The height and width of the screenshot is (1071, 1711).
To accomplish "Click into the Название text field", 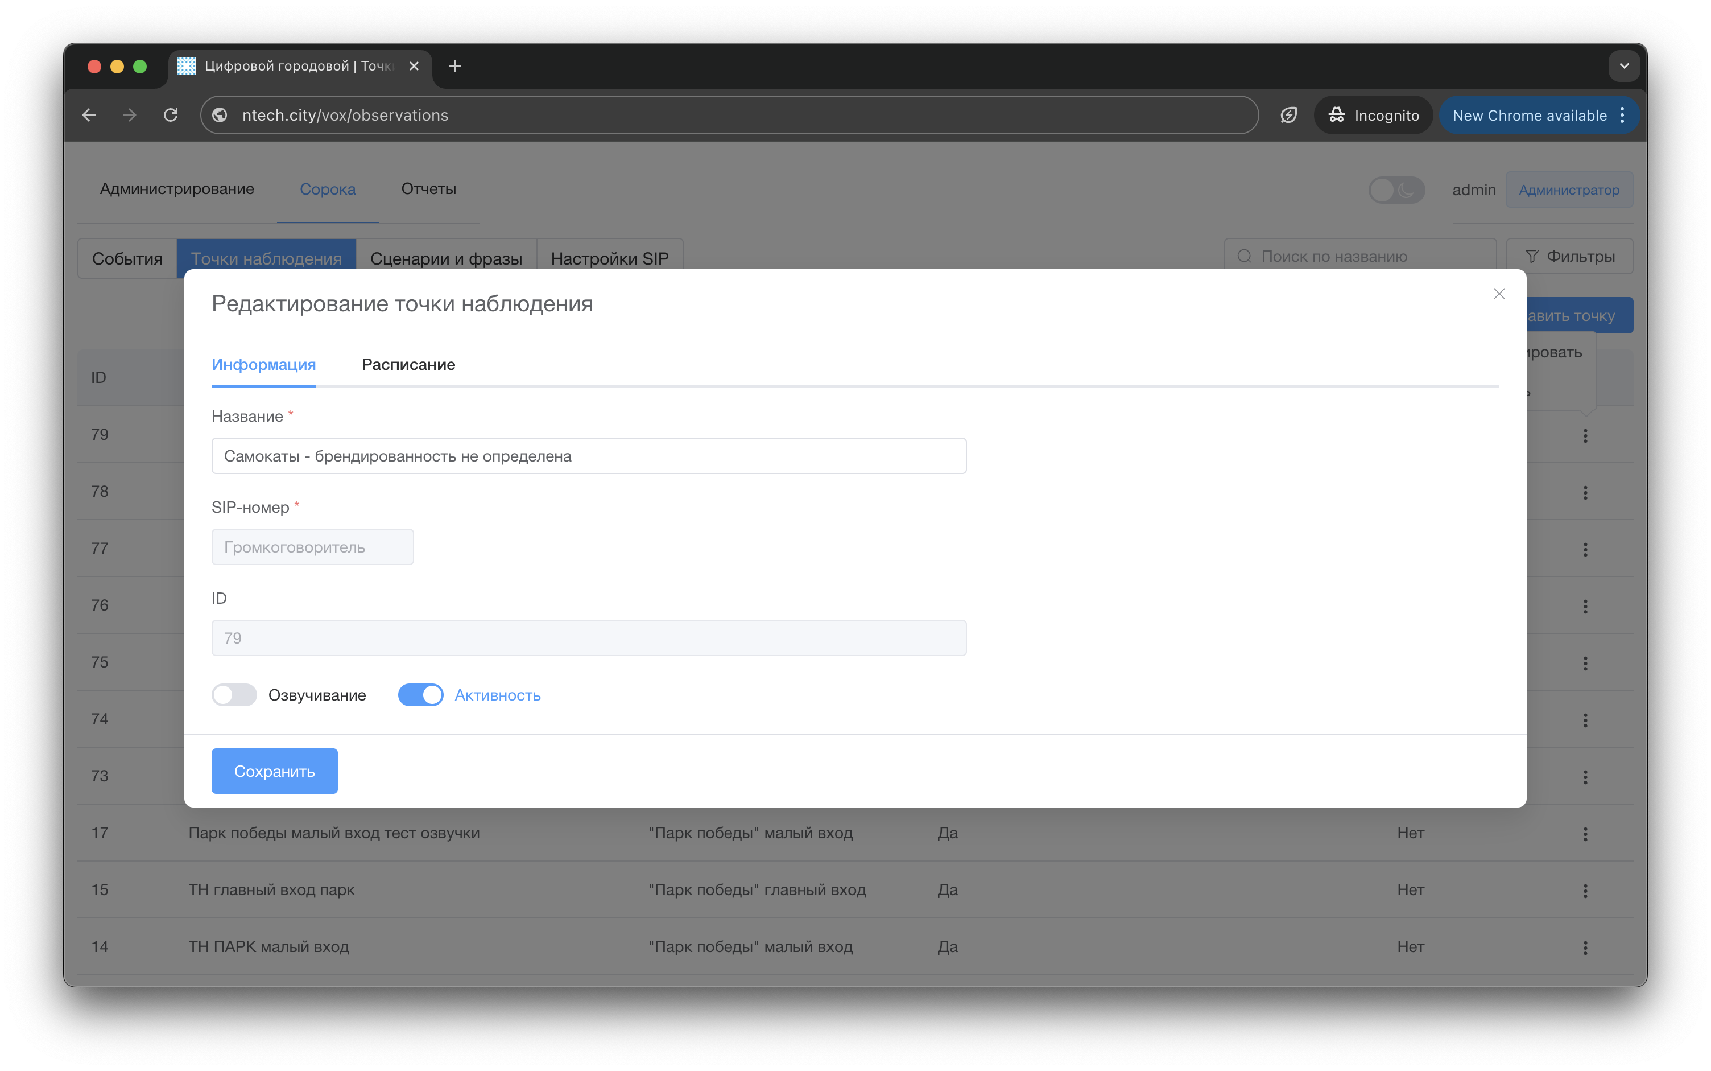I will [x=588, y=456].
